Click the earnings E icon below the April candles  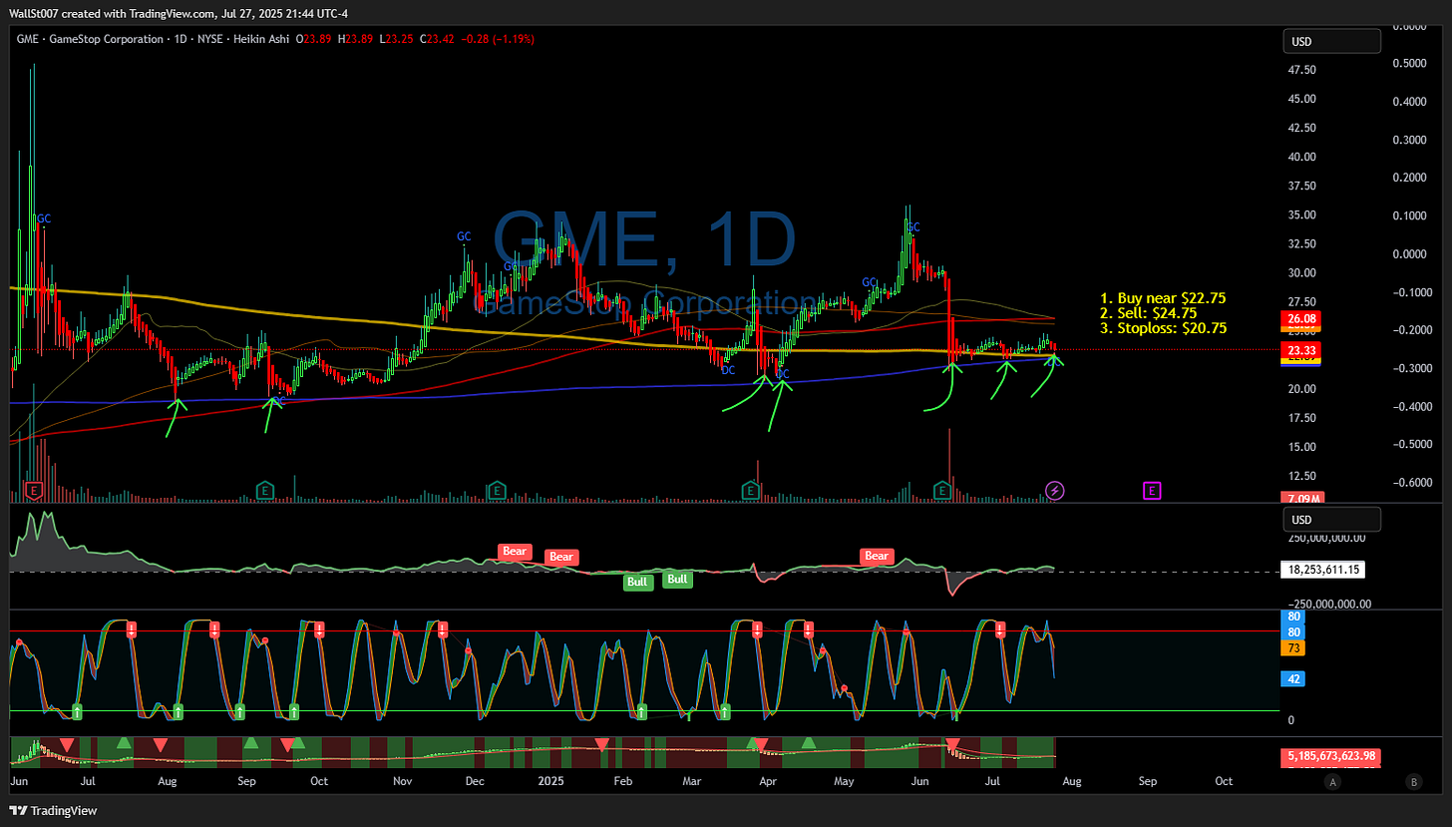[749, 490]
